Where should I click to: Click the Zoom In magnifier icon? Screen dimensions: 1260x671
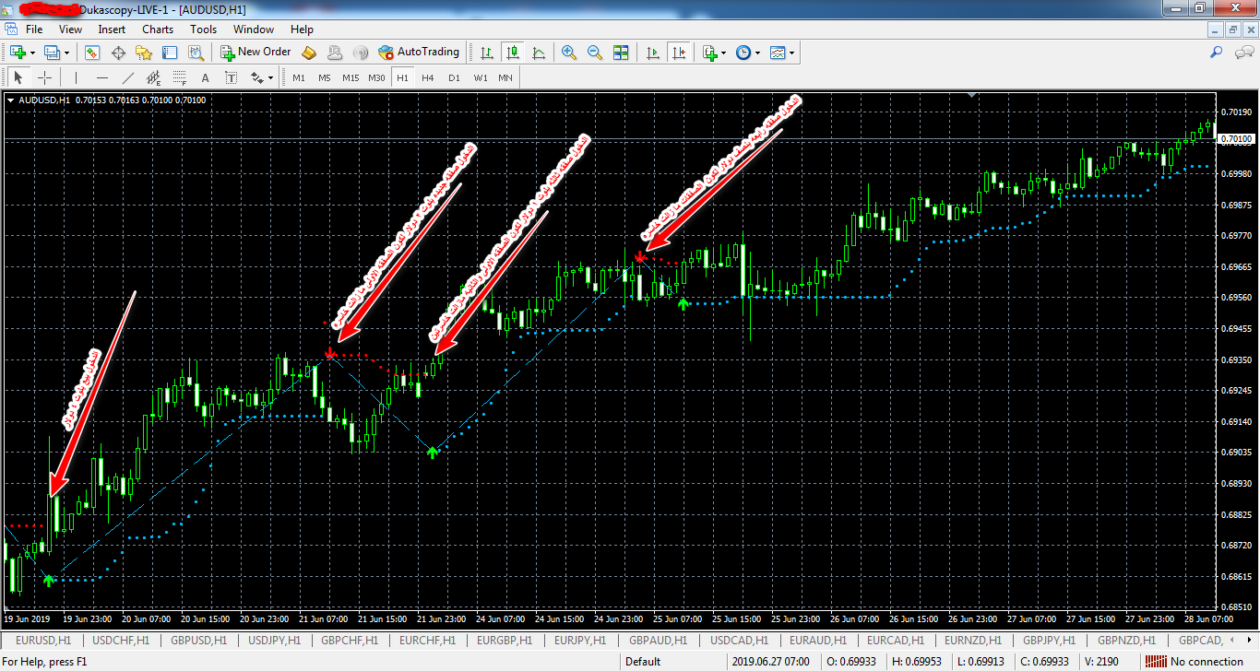pos(569,53)
